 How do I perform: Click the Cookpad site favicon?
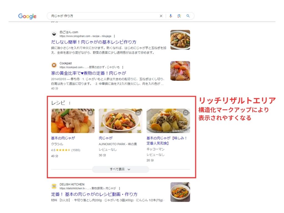click(54, 65)
